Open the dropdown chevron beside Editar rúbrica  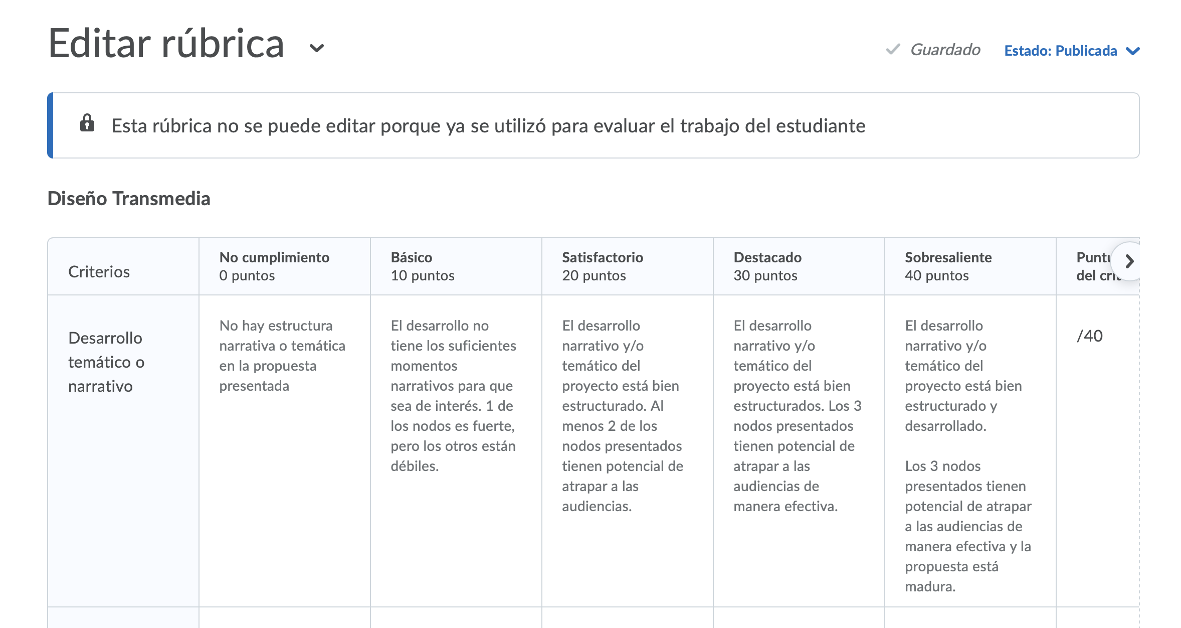(317, 48)
